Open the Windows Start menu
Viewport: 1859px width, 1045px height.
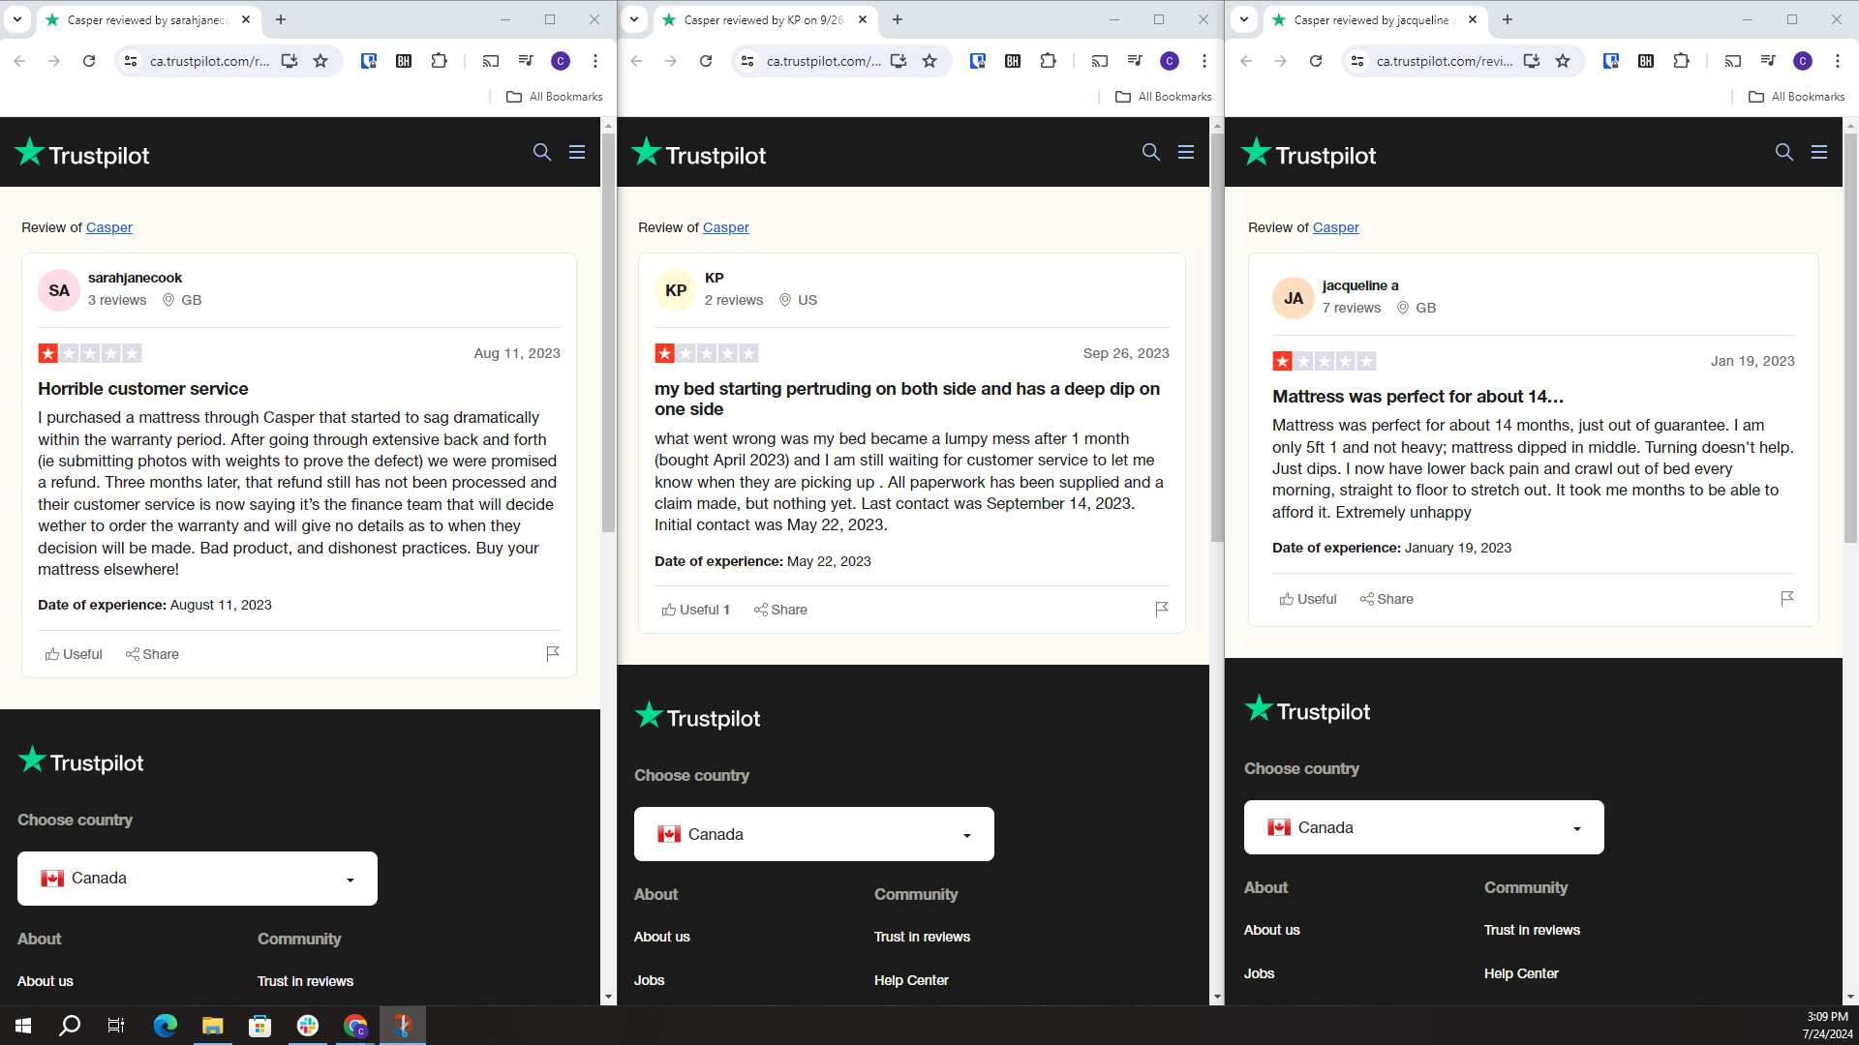23,1026
